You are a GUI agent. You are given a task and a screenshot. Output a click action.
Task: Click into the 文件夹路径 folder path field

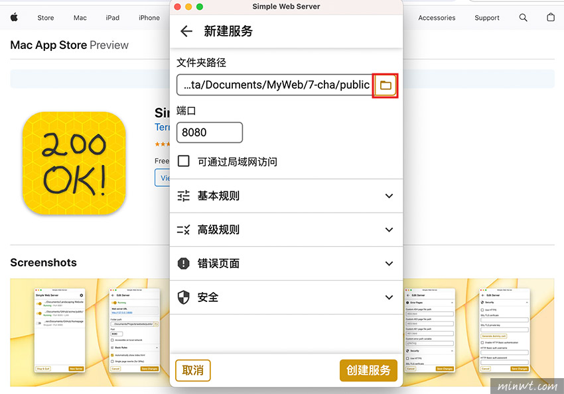275,85
